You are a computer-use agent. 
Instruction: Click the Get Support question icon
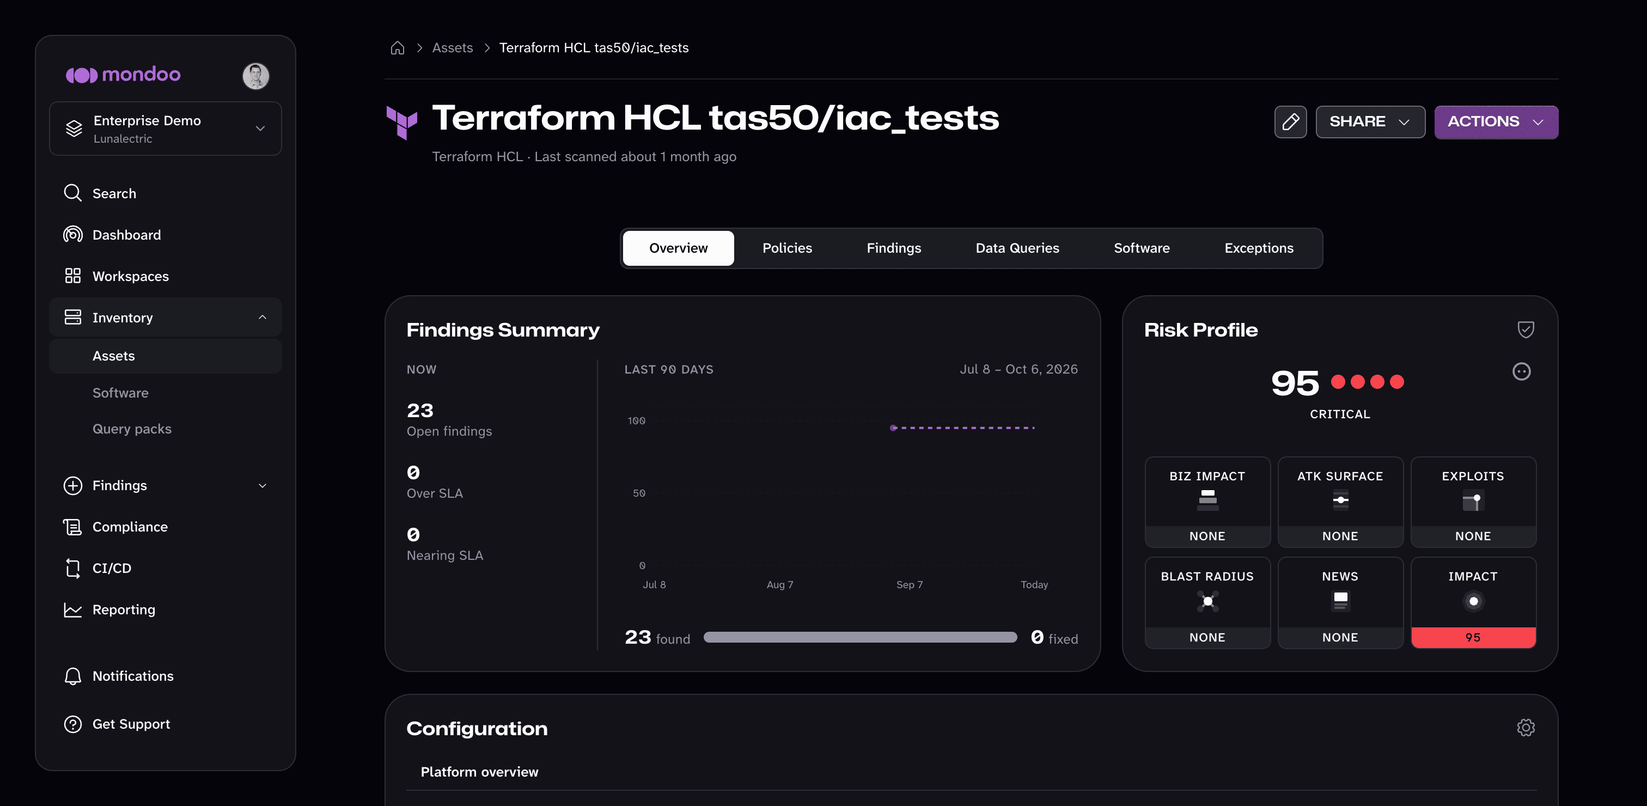(73, 724)
